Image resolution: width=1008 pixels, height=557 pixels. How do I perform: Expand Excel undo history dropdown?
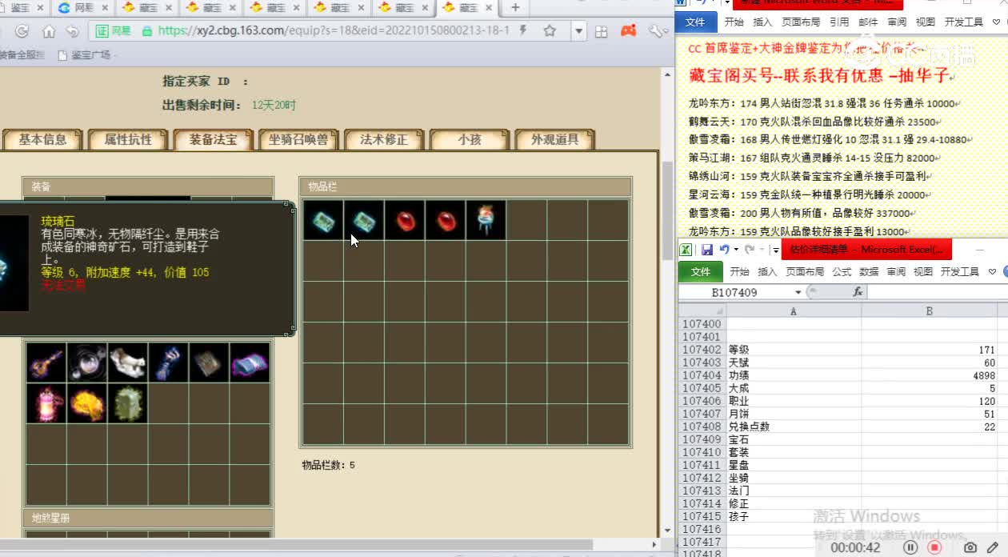point(735,250)
